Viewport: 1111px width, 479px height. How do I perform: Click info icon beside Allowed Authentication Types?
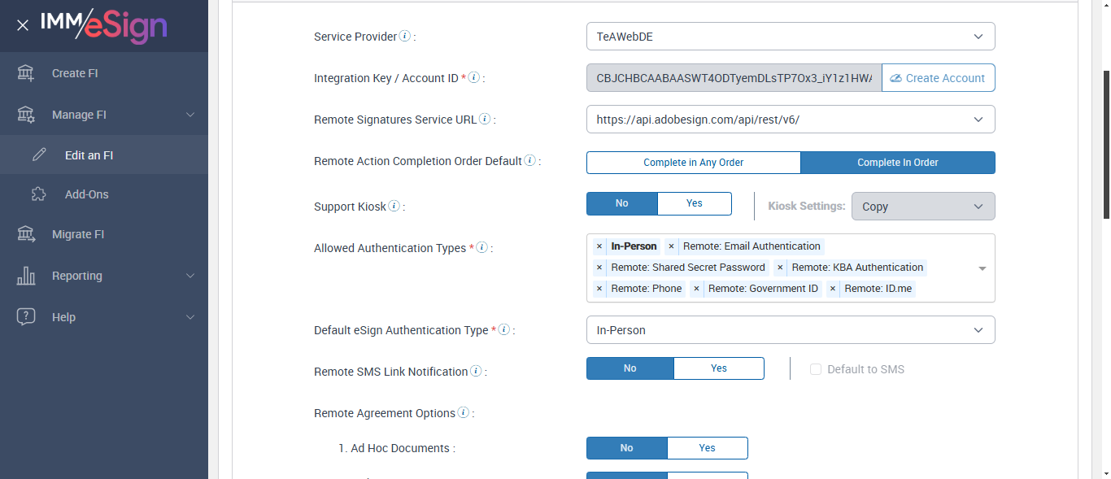point(481,248)
